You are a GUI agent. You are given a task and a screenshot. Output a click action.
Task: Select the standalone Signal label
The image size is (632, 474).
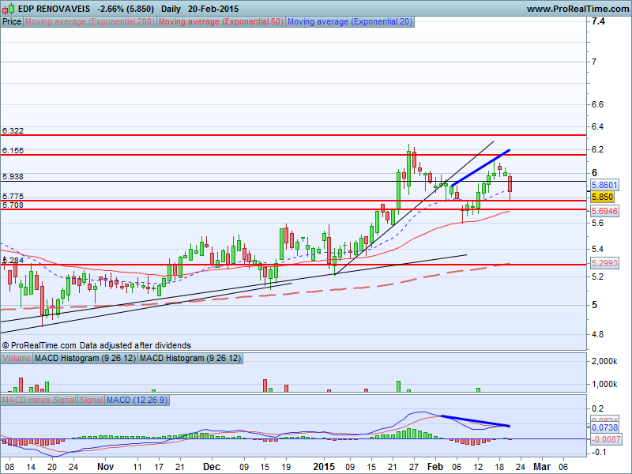point(91,400)
